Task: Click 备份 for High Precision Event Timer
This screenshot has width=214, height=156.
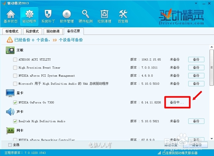Action: coord(196,68)
